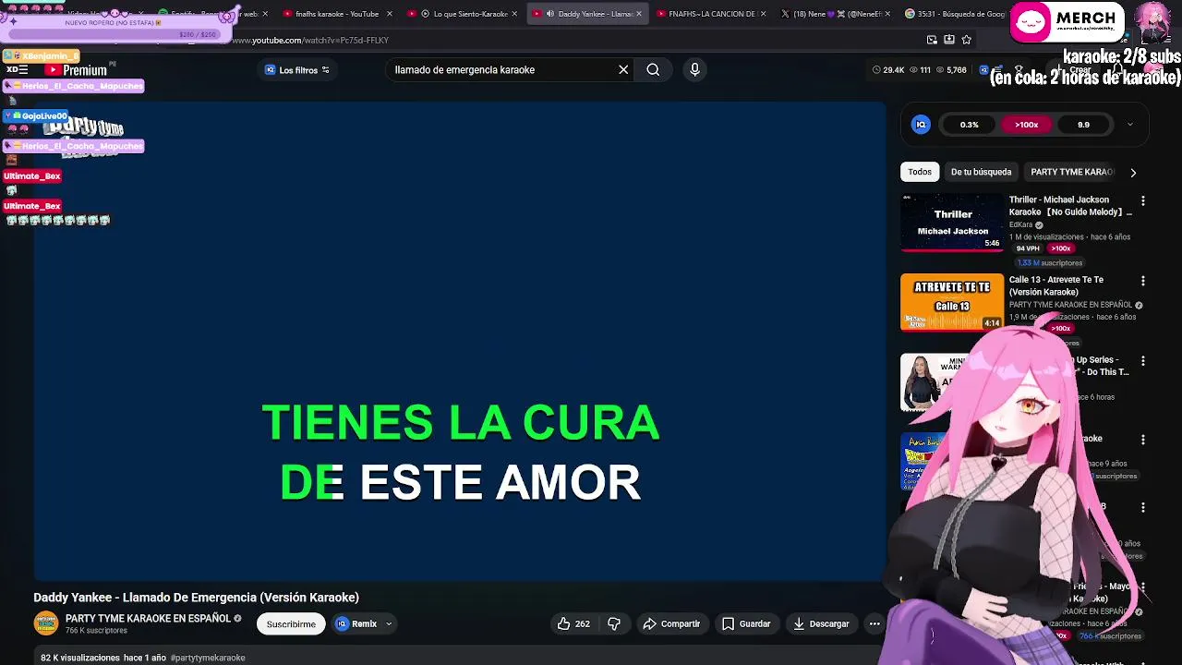Image resolution: width=1182 pixels, height=665 pixels.
Task: Download the video with Descargar
Action: click(x=821, y=623)
